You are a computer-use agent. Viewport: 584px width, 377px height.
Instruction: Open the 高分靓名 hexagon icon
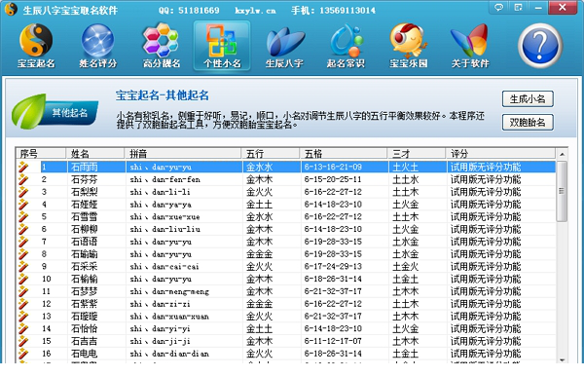point(162,46)
